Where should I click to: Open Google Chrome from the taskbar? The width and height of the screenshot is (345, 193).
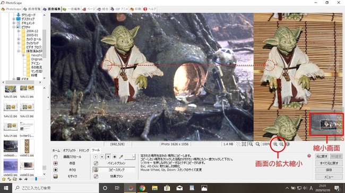click(142, 188)
